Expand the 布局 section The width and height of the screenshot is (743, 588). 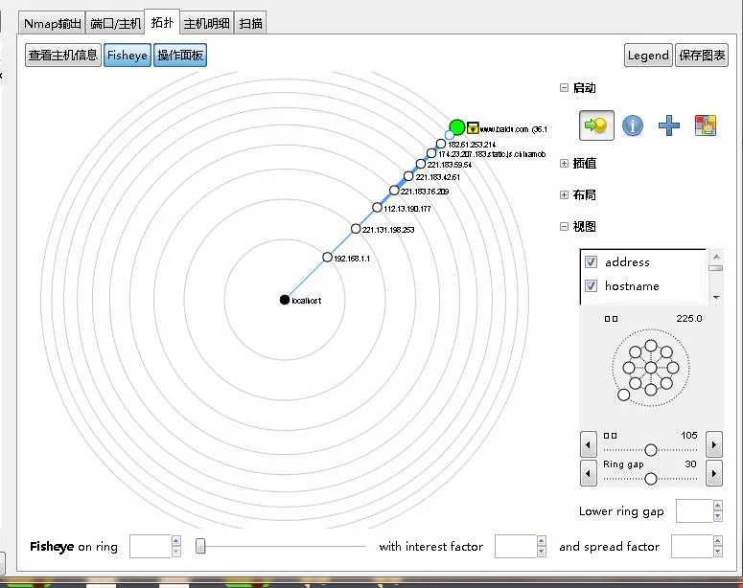pyautogui.click(x=564, y=195)
